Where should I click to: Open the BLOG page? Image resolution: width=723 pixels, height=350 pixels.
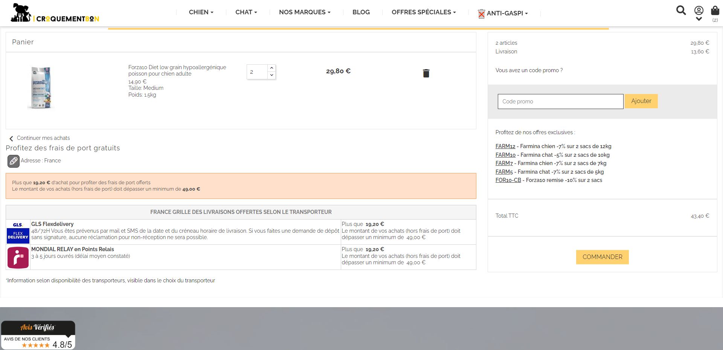point(361,12)
